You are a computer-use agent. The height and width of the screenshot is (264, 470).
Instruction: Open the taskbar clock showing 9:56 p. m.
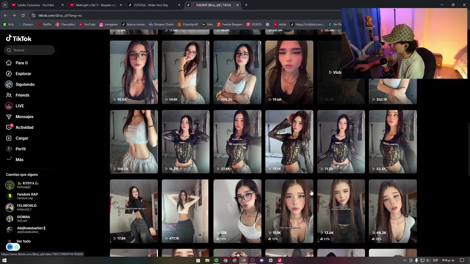point(448,260)
